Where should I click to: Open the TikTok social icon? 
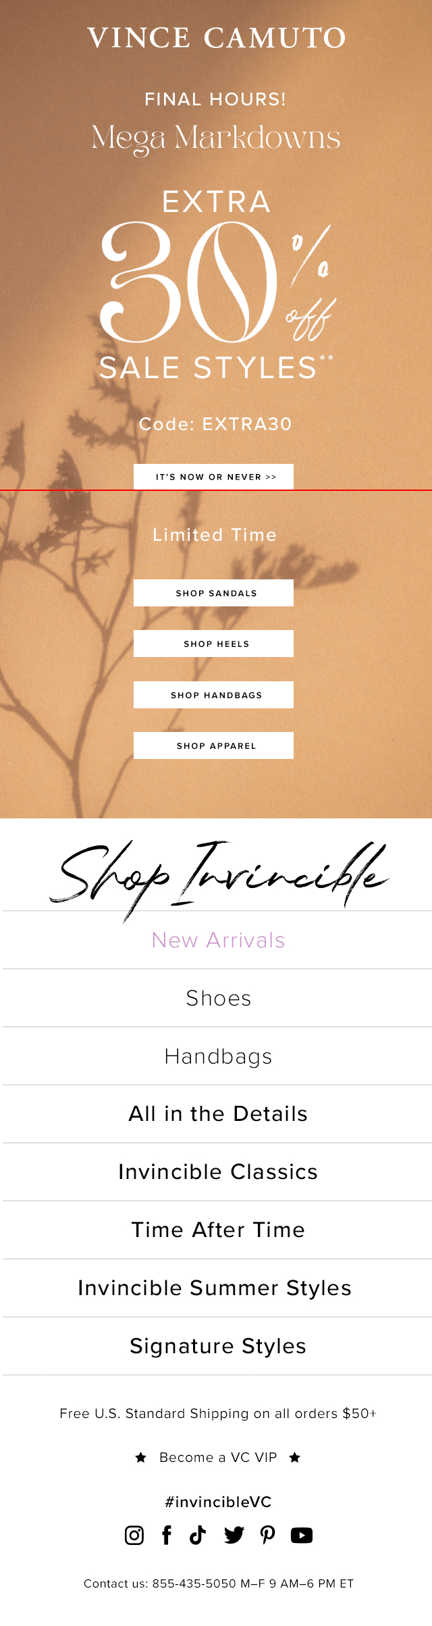point(198,1536)
